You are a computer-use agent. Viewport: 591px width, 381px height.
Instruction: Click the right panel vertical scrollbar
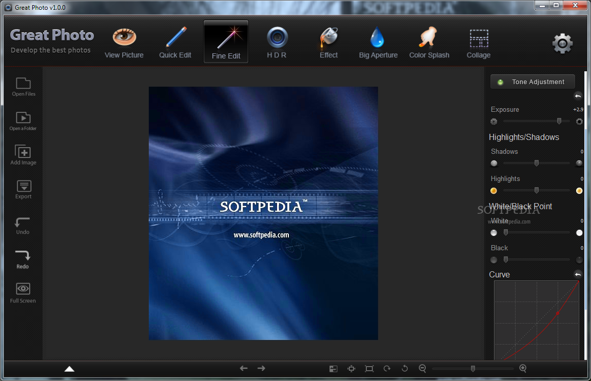coord(586,215)
